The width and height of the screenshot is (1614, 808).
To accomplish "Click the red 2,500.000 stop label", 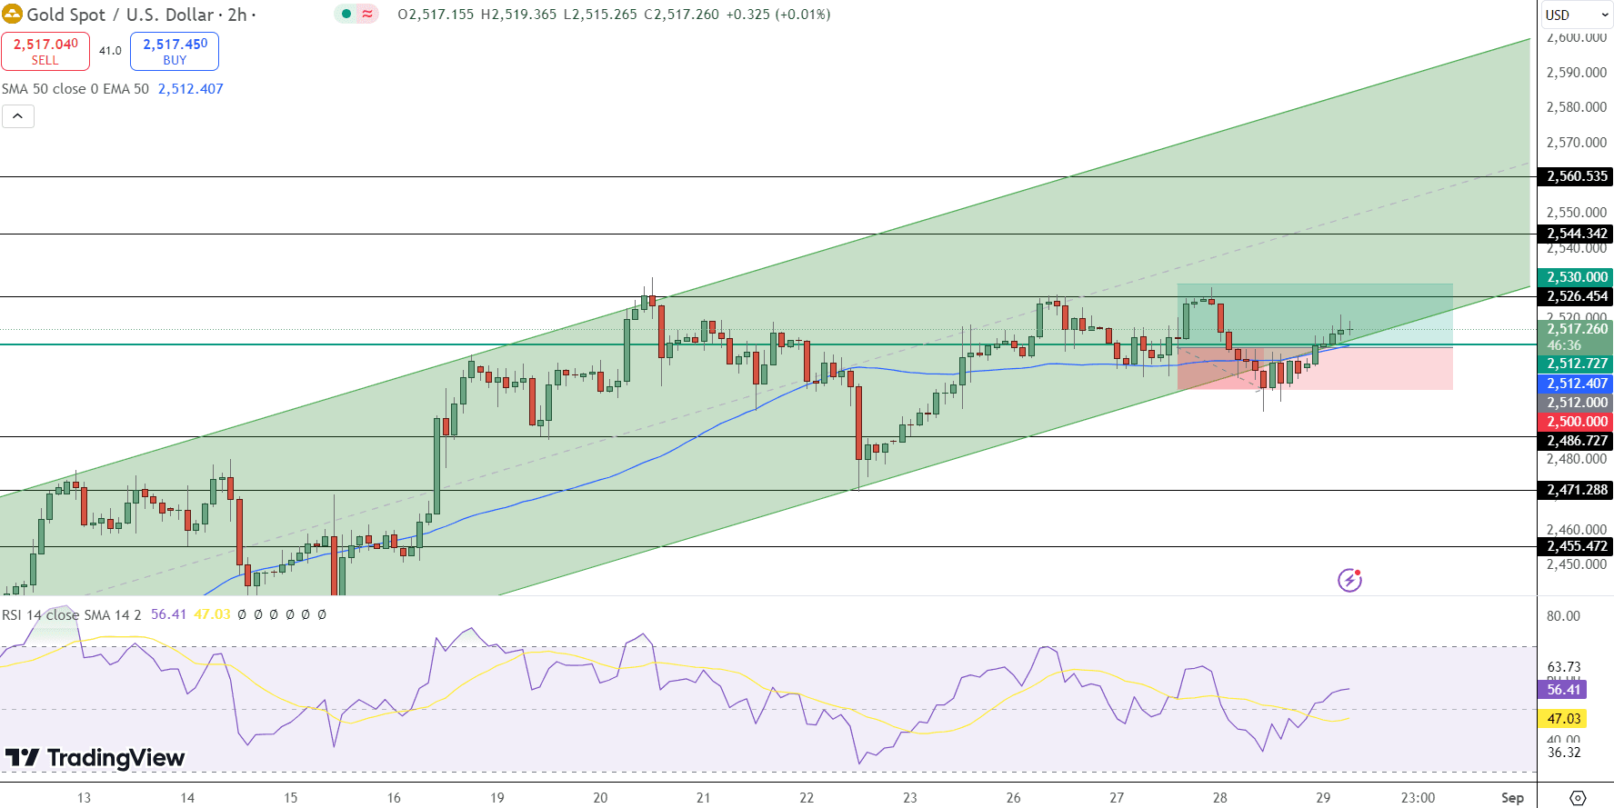I will (1576, 422).
